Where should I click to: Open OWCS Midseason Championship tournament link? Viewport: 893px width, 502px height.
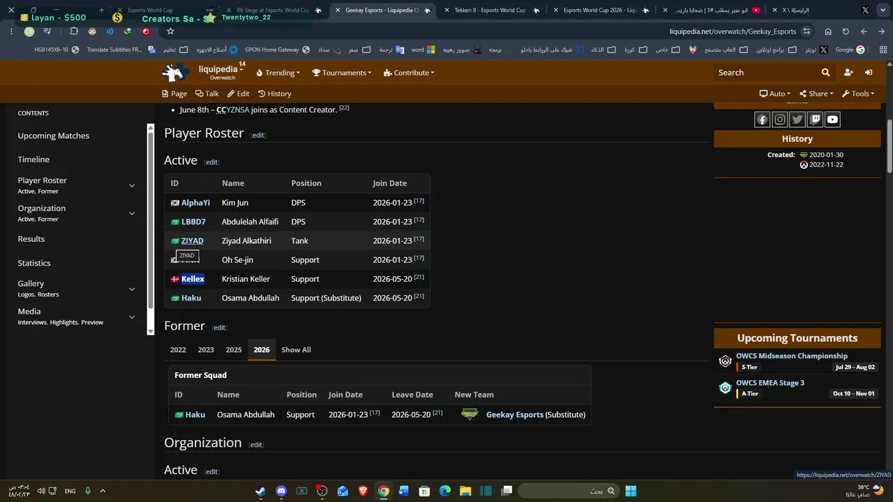(792, 356)
